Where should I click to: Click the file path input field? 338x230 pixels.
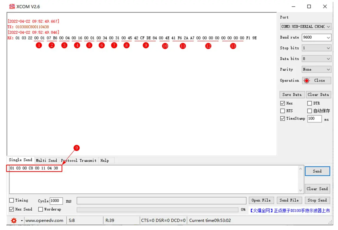[x=161, y=200]
